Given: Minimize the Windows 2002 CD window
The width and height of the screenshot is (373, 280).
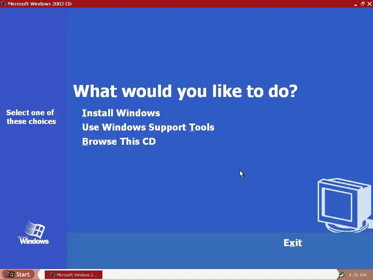Looking at the screenshot, I should click(x=356, y=4).
